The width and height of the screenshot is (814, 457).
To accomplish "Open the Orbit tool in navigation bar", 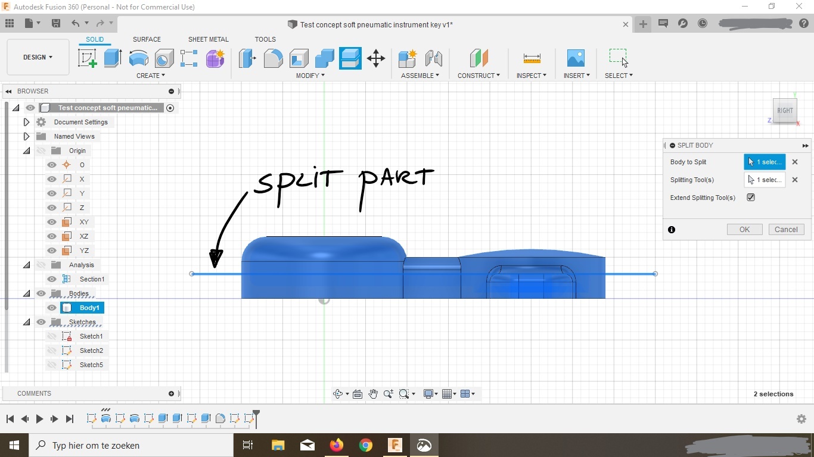I will tap(338, 394).
